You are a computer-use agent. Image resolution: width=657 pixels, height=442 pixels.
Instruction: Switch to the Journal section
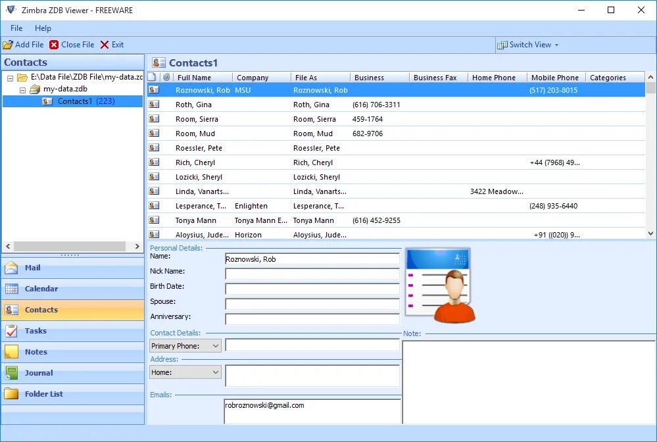click(73, 373)
